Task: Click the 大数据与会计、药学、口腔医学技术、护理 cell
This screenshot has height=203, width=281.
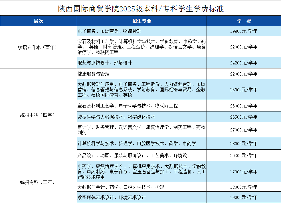Action: [x=142, y=187]
